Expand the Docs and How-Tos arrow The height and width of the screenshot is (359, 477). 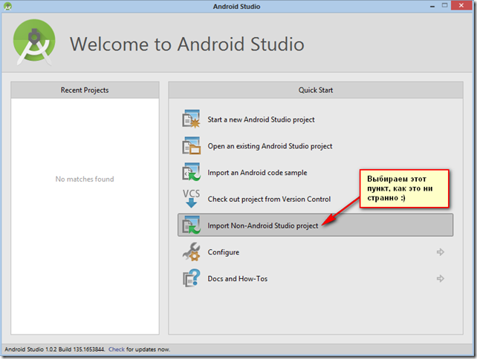[x=440, y=278]
